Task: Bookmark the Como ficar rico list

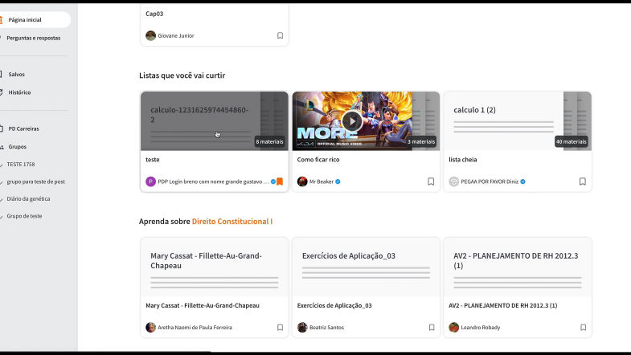Action: pos(431,182)
